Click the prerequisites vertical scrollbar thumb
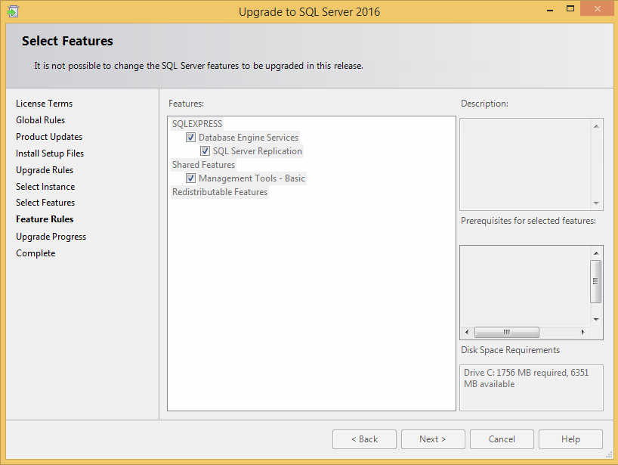The height and width of the screenshot is (465, 618). coord(596,281)
